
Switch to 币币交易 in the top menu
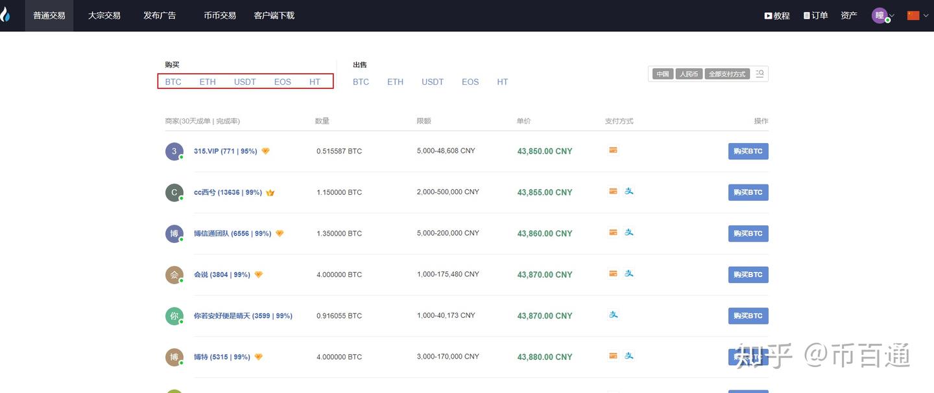point(220,16)
